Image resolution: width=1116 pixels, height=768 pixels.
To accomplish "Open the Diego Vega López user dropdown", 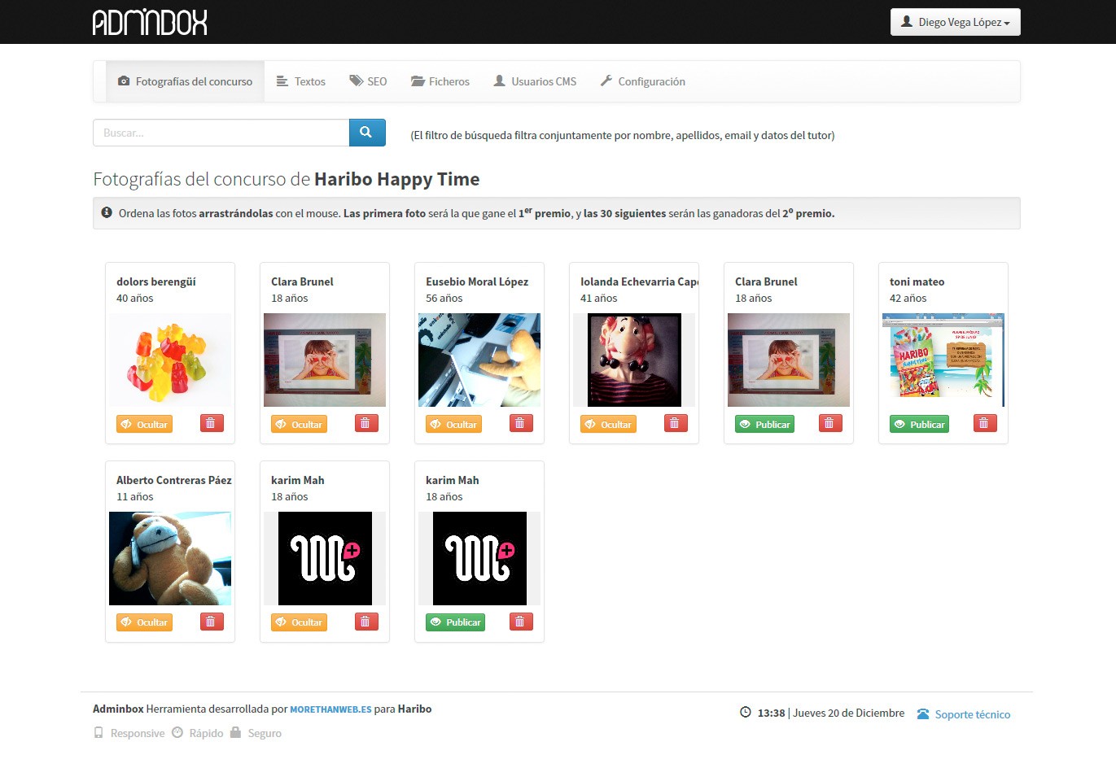I will 955,22.
